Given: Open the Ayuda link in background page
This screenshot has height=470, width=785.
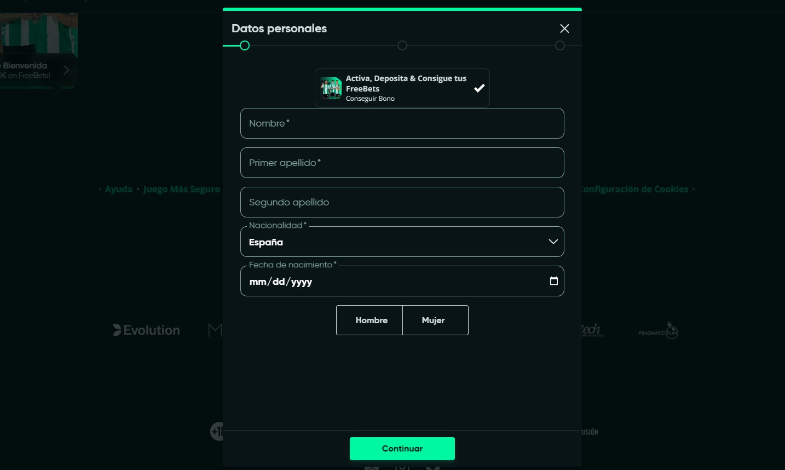Looking at the screenshot, I should tap(119, 189).
